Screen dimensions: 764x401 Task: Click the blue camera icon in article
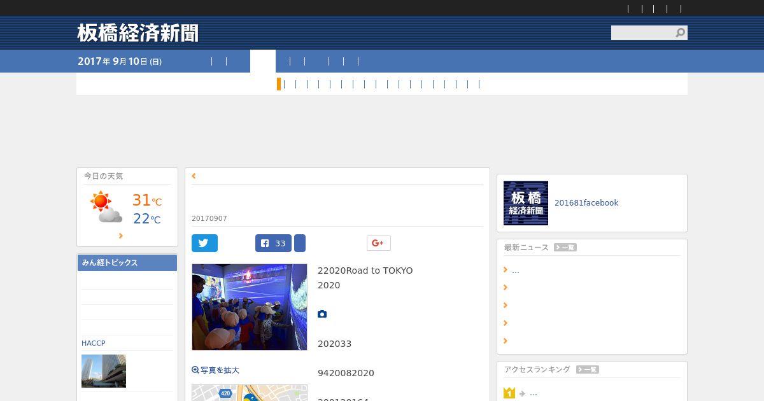tap(322, 314)
